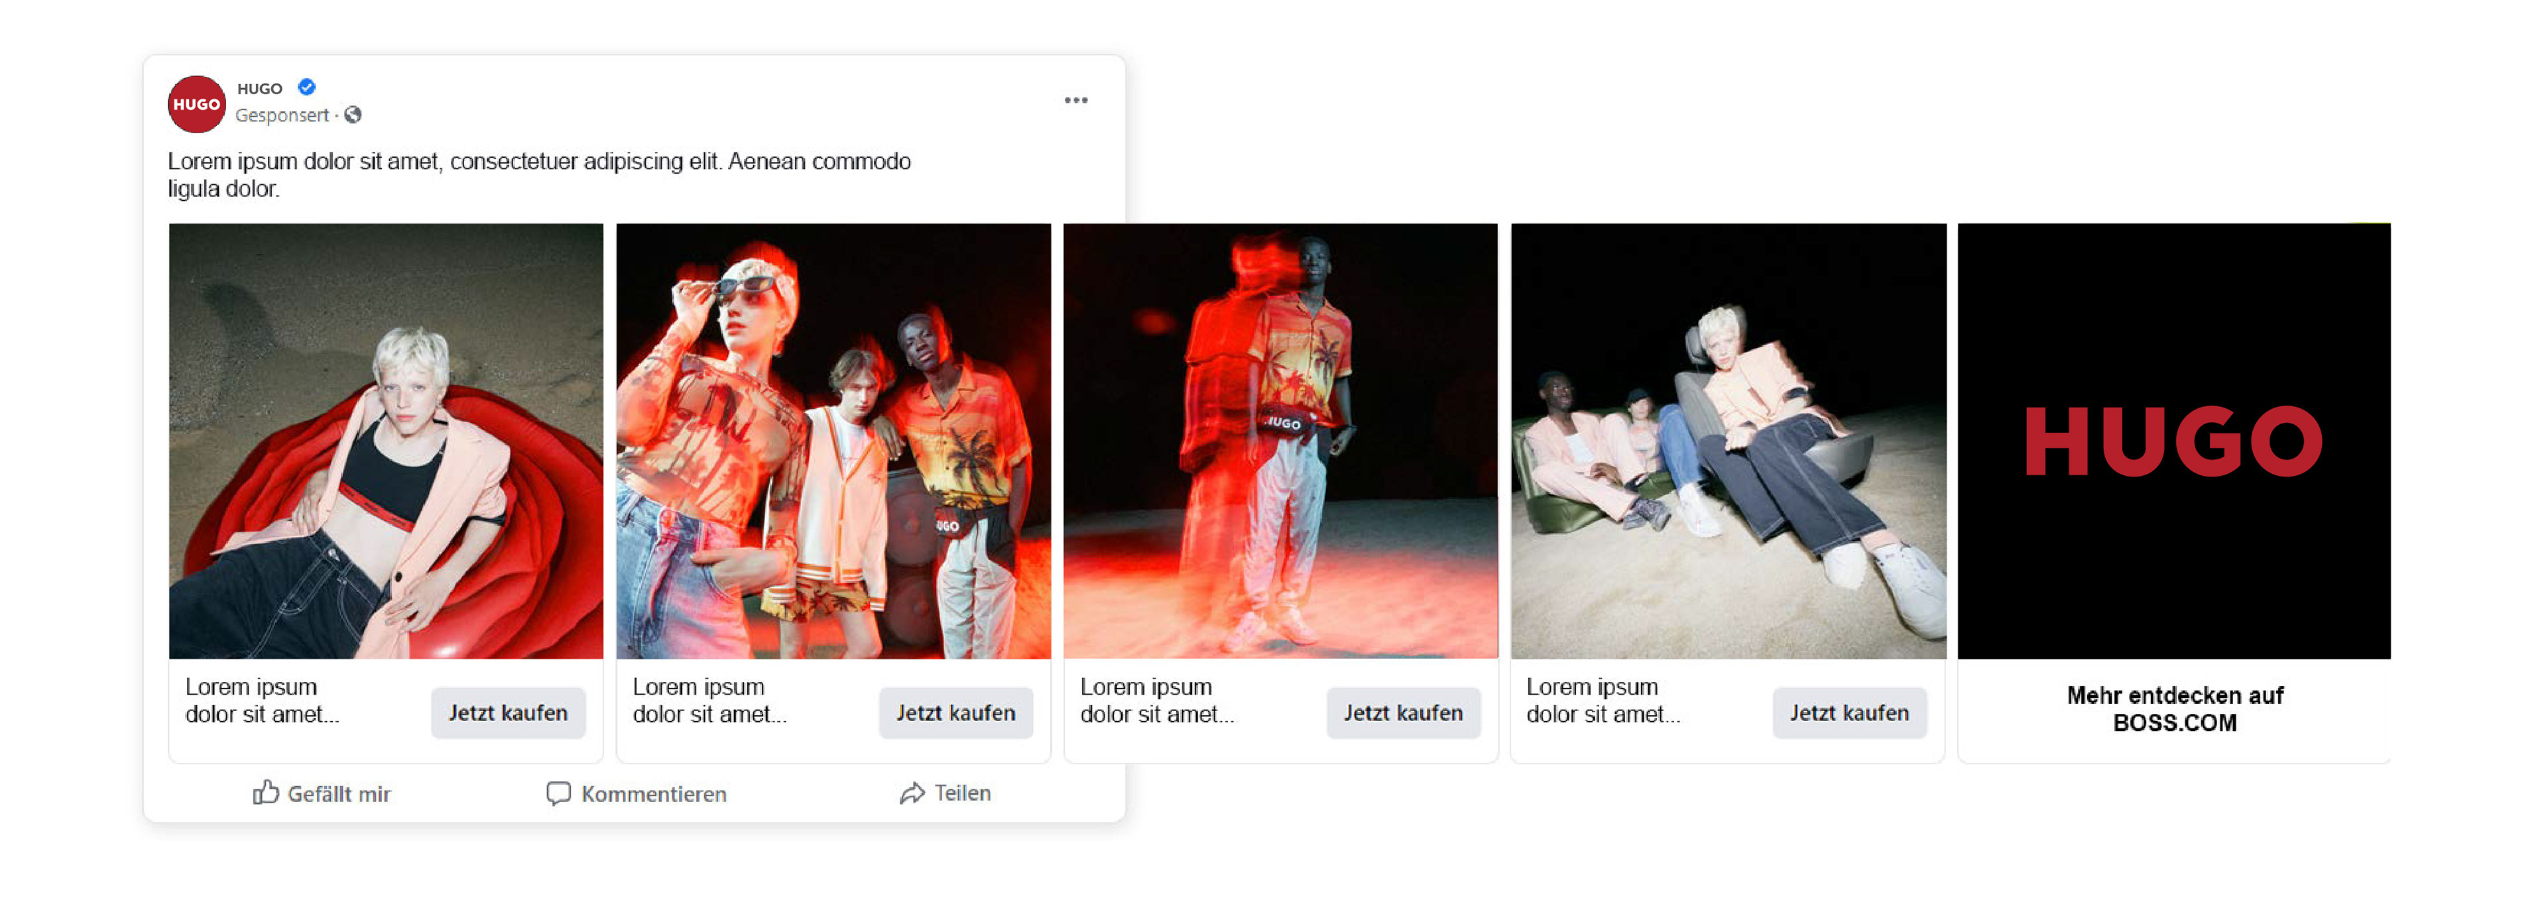
Task: Open the three-dot post options menu
Action: pos(1075,100)
